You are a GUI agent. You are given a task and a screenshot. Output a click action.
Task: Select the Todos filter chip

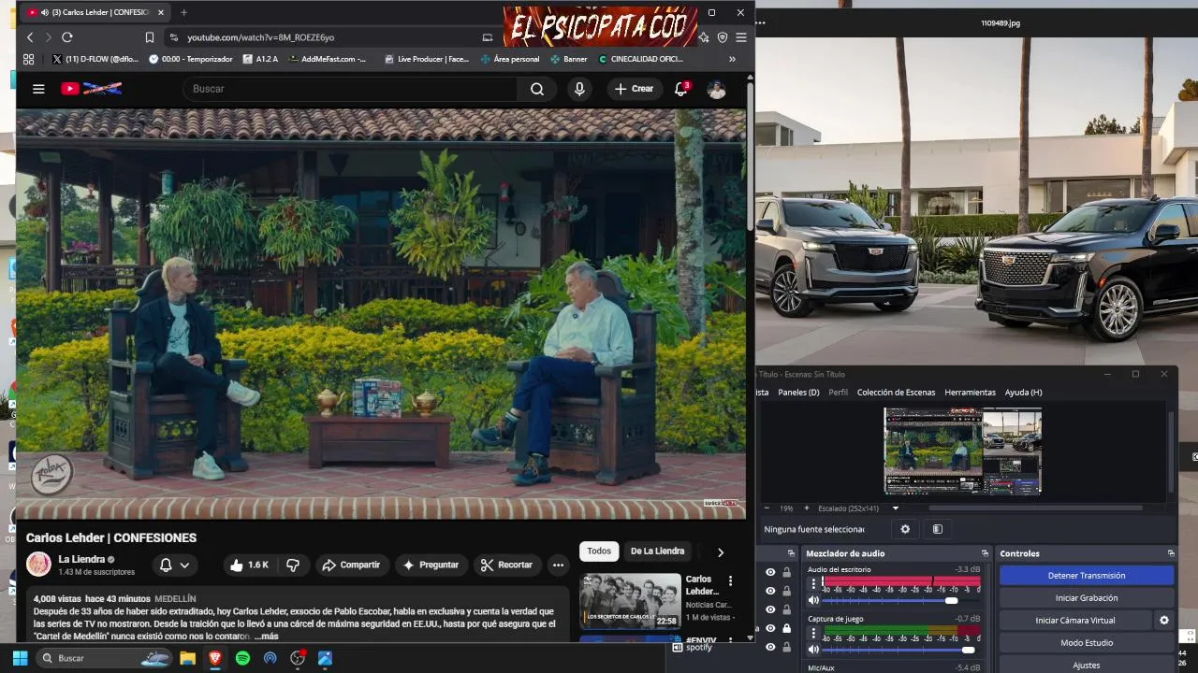tap(599, 551)
